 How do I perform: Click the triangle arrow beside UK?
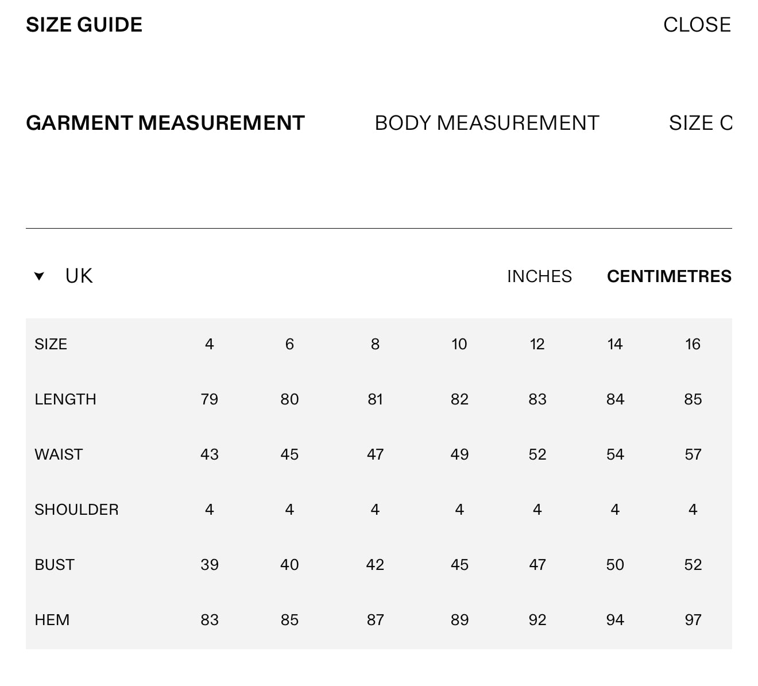click(39, 276)
